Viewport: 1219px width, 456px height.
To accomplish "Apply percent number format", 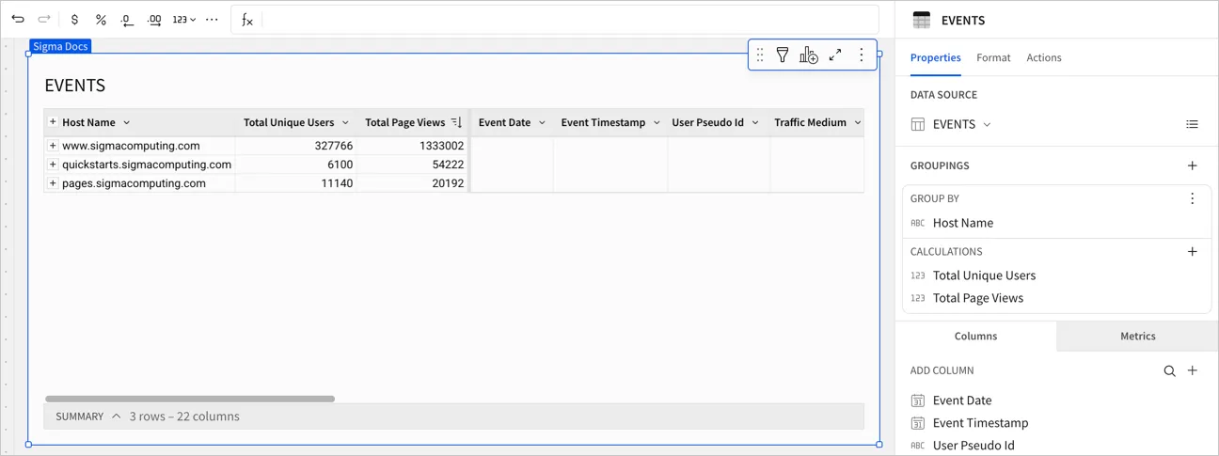I will (x=101, y=20).
